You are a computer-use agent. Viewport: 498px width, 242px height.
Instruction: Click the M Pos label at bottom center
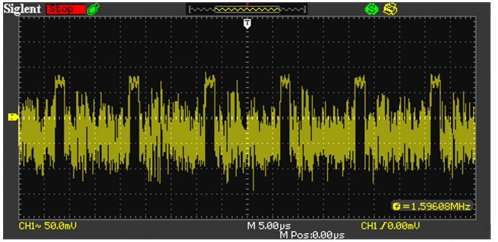tap(290, 235)
